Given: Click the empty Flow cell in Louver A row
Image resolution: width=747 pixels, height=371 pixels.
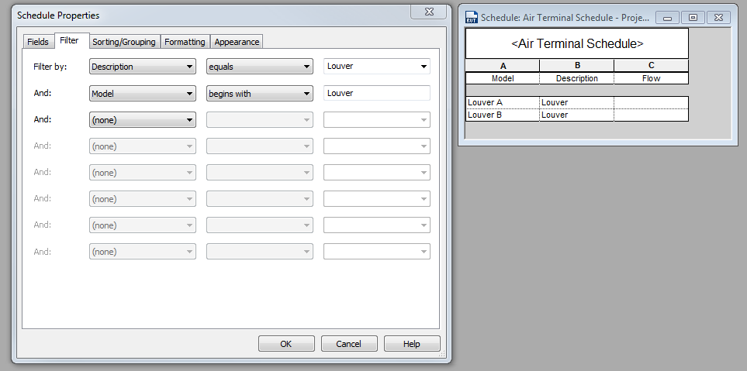Looking at the screenshot, I should coord(652,102).
